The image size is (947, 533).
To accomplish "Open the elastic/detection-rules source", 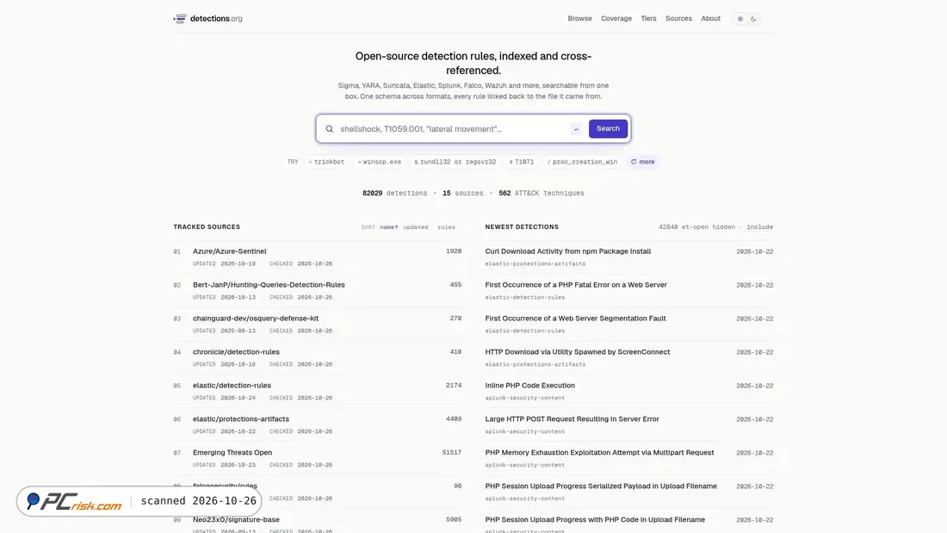I will [232, 386].
